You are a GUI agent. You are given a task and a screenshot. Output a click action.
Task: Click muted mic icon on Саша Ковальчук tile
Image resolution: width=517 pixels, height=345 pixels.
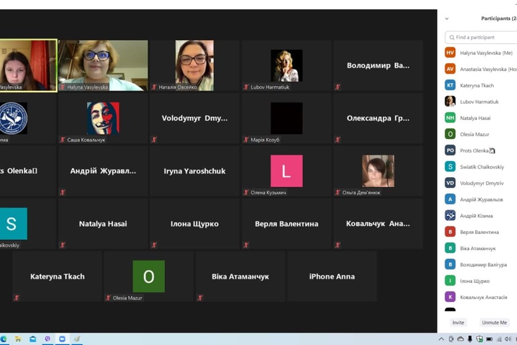click(x=63, y=140)
